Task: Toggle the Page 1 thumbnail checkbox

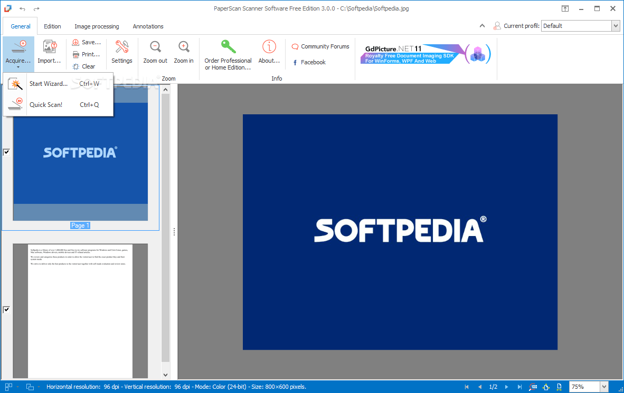Action: point(6,152)
